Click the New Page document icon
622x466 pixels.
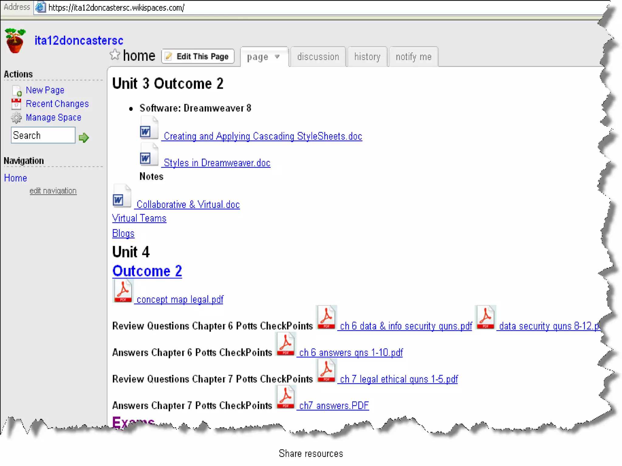[x=17, y=90]
